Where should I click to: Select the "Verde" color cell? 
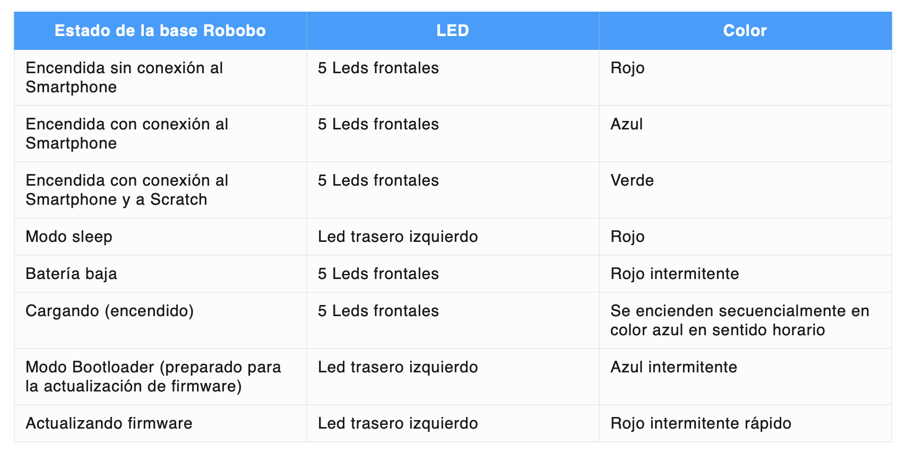pyautogui.click(x=632, y=180)
